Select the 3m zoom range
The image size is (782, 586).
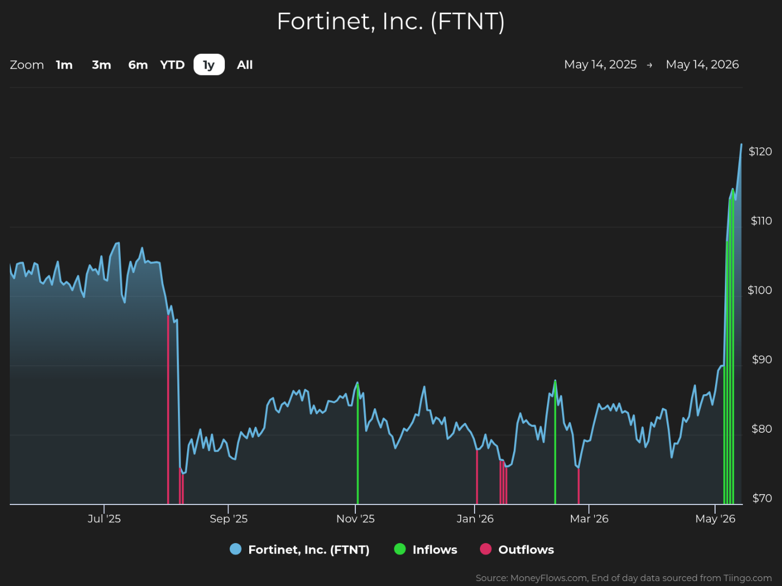click(x=101, y=65)
